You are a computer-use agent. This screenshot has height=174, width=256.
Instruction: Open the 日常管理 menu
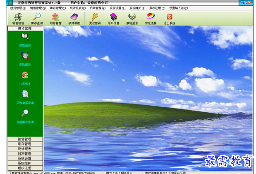point(98,8)
